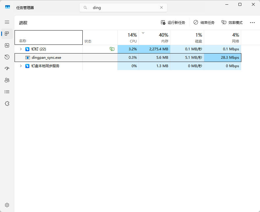260x212 pixels.
Task: Sort by the CPU column header
Action: (128, 38)
